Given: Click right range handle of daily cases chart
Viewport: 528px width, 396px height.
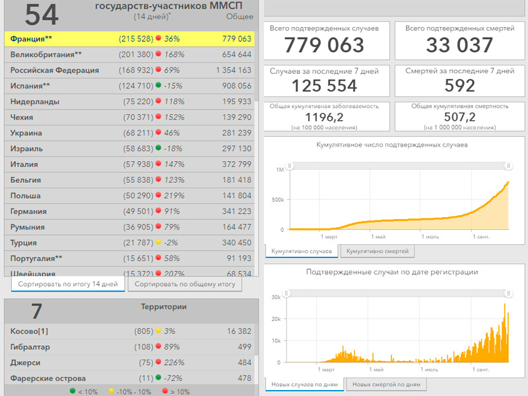Looking at the screenshot, I should pos(508,293).
